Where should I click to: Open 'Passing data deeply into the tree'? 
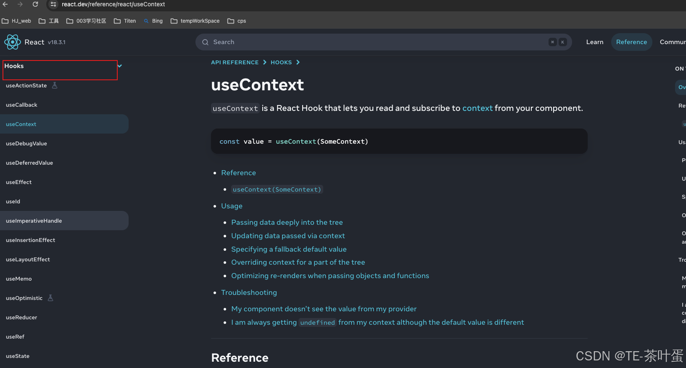tap(287, 222)
